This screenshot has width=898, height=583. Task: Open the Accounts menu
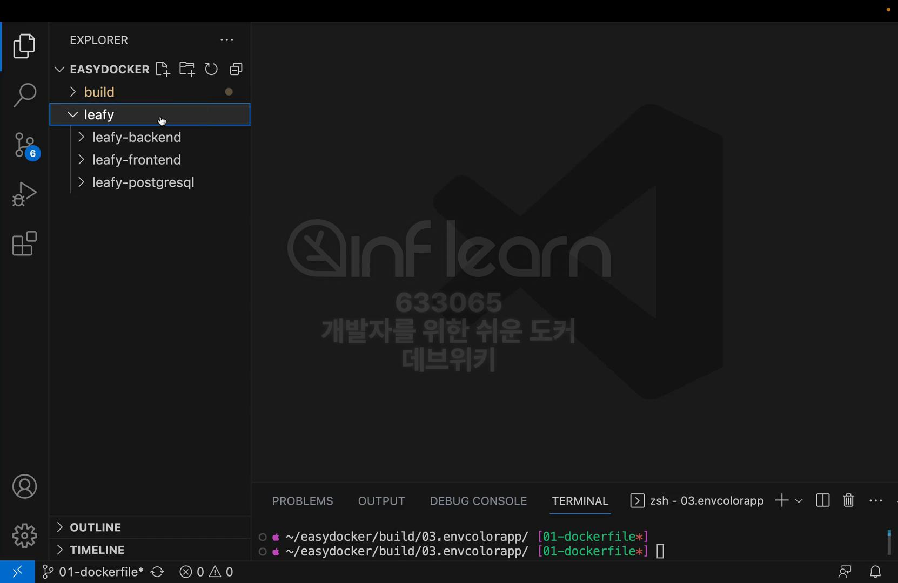(24, 486)
